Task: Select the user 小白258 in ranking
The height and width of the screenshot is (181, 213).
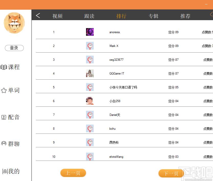Action: pos(115,101)
